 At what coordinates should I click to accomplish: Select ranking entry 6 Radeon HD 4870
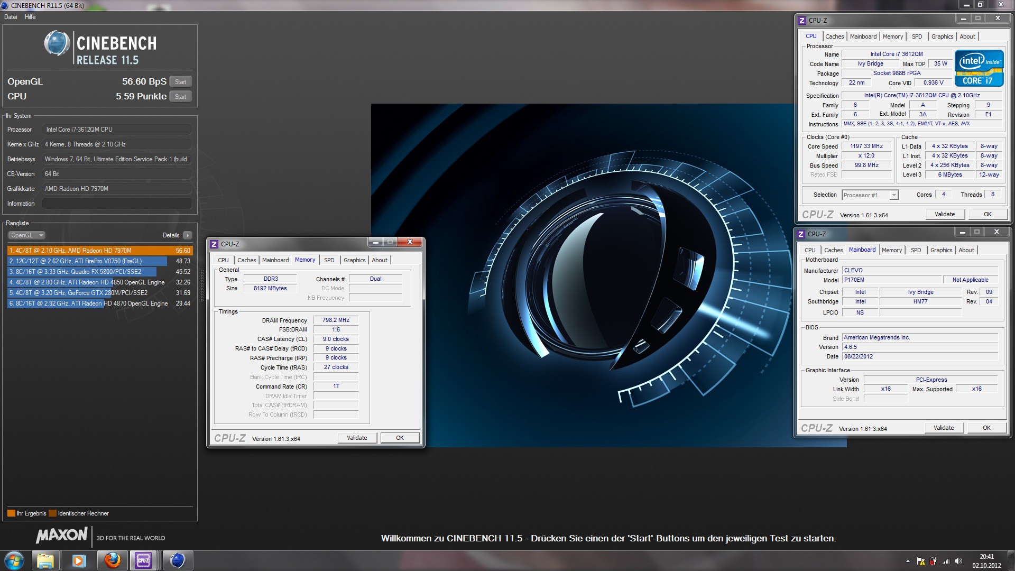[x=100, y=303]
